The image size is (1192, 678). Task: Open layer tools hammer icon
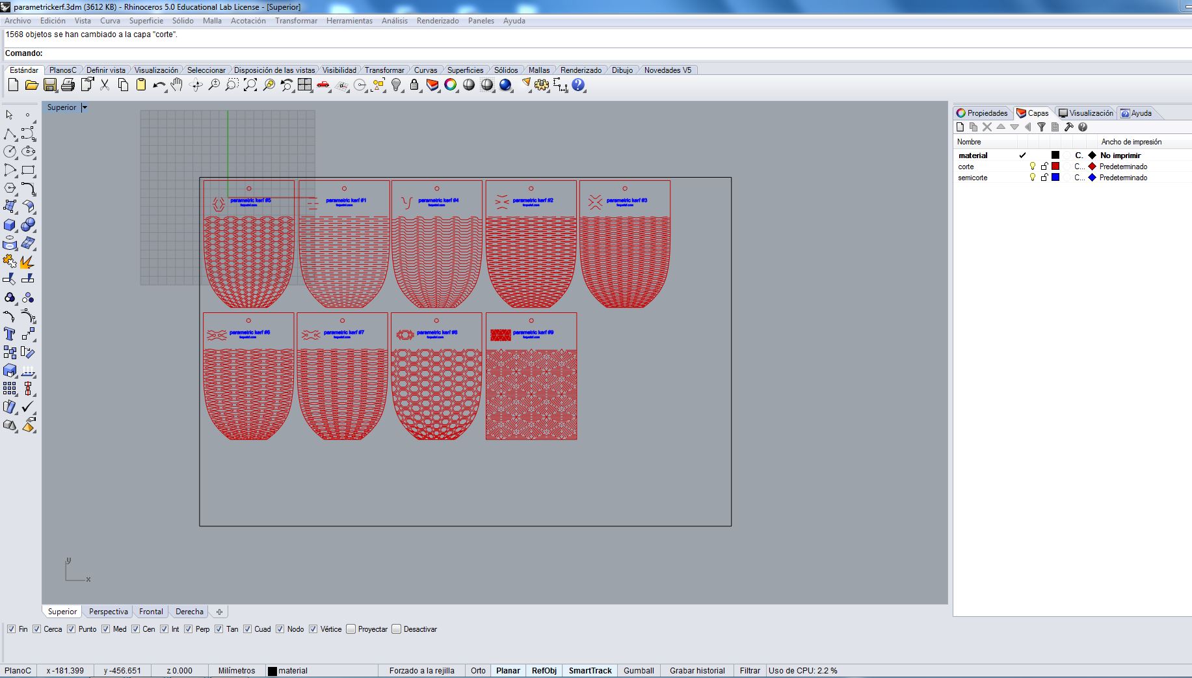tap(1068, 128)
